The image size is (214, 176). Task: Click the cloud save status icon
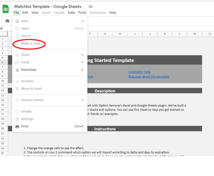click(x=90, y=7)
